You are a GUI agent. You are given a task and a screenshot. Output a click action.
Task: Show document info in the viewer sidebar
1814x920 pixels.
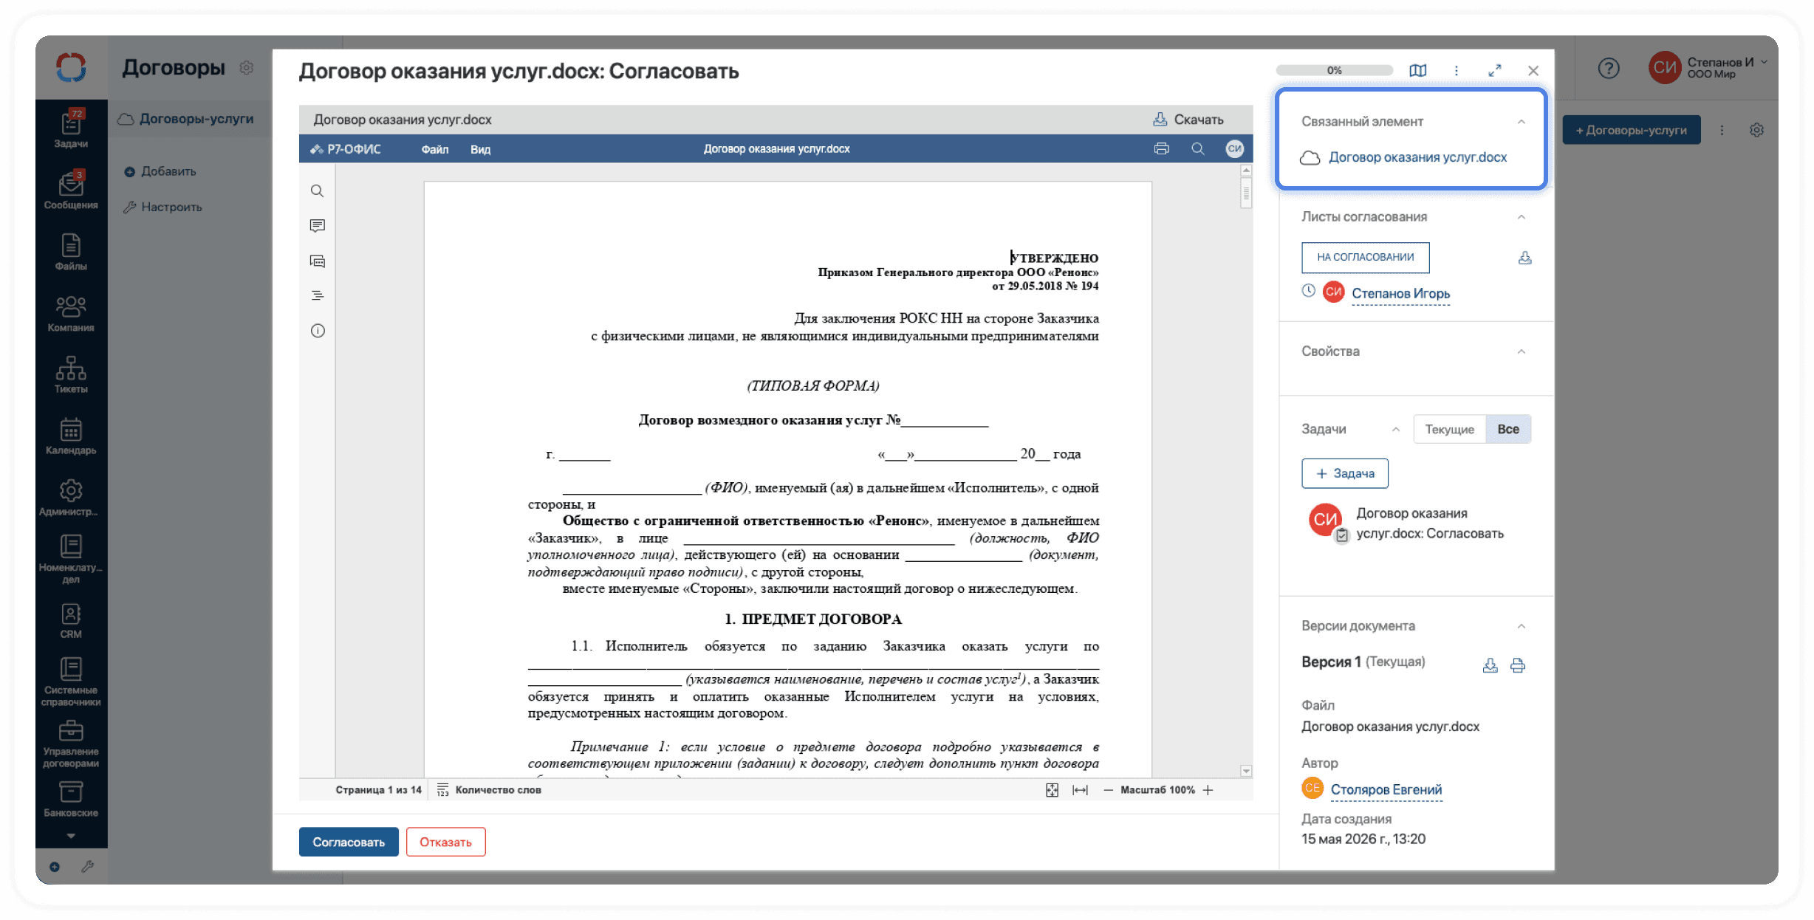(x=318, y=331)
